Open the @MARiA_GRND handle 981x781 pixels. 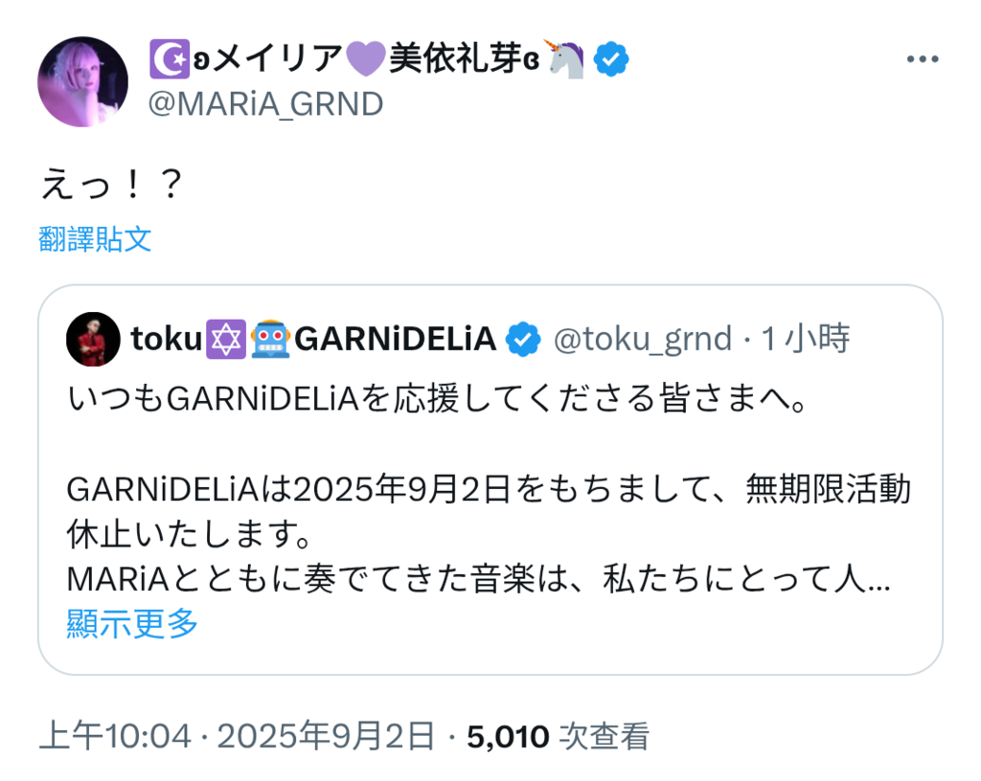264,102
